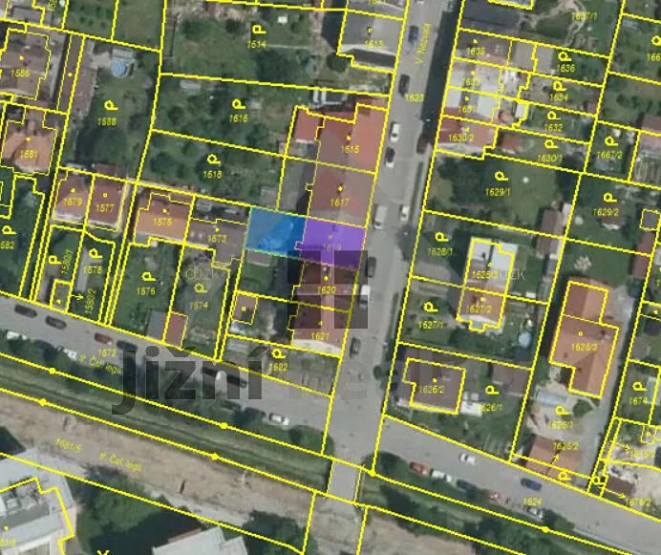Select the purple highlighted parcel 1619

331,244
